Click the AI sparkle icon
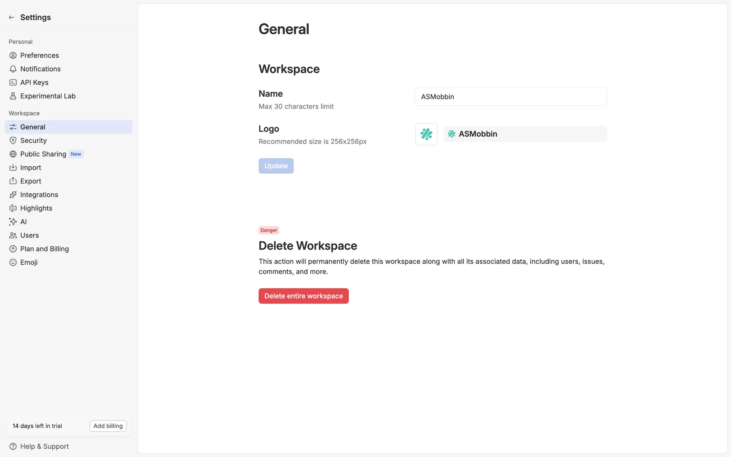This screenshot has width=731, height=457. coord(13,222)
